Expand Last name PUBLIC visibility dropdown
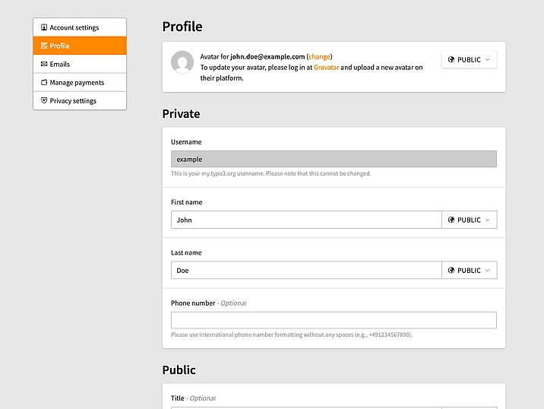The height and width of the screenshot is (409, 544). coord(469,270)
